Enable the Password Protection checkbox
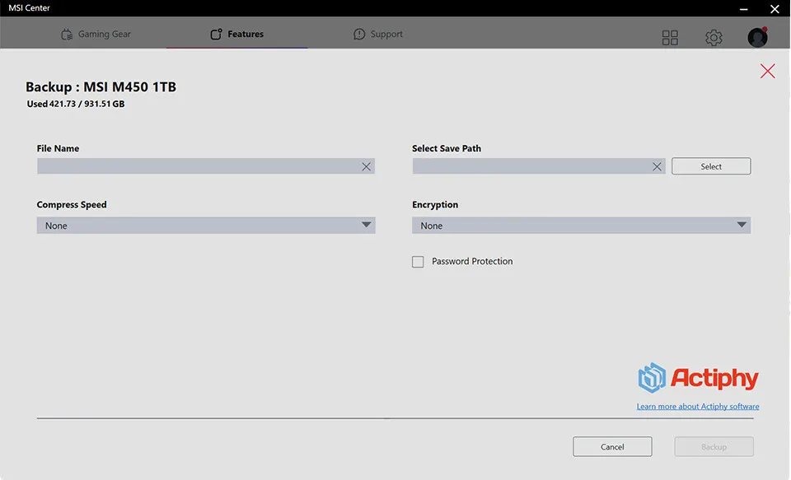 [418, 262]
